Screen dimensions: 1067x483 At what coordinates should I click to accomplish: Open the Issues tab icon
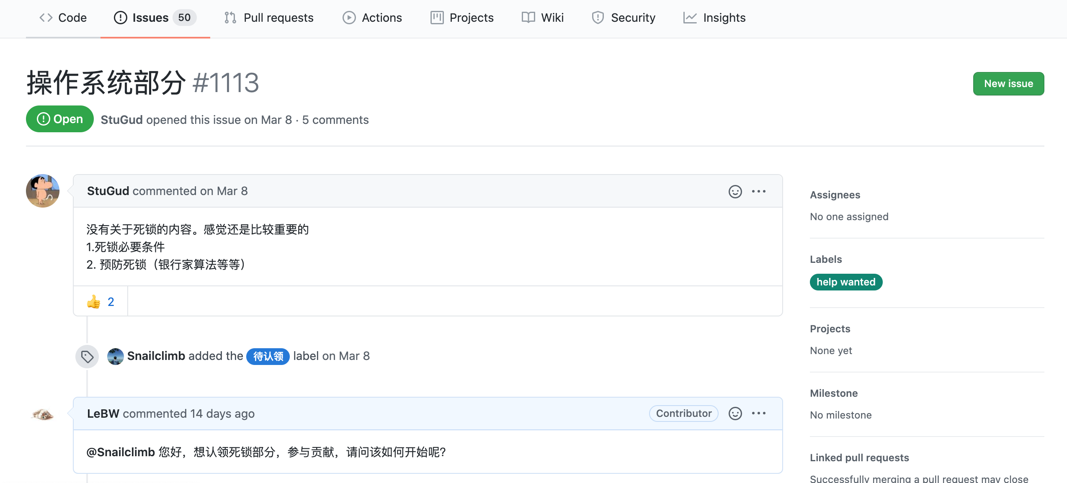point(119,18)
